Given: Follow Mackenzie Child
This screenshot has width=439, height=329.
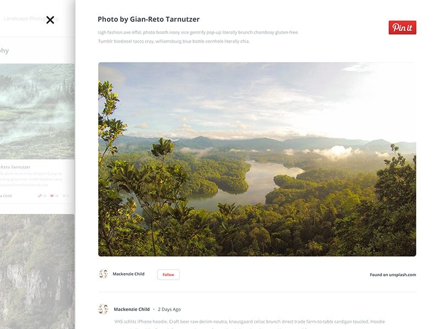Looking at the screenshot, I should point(168,275).
